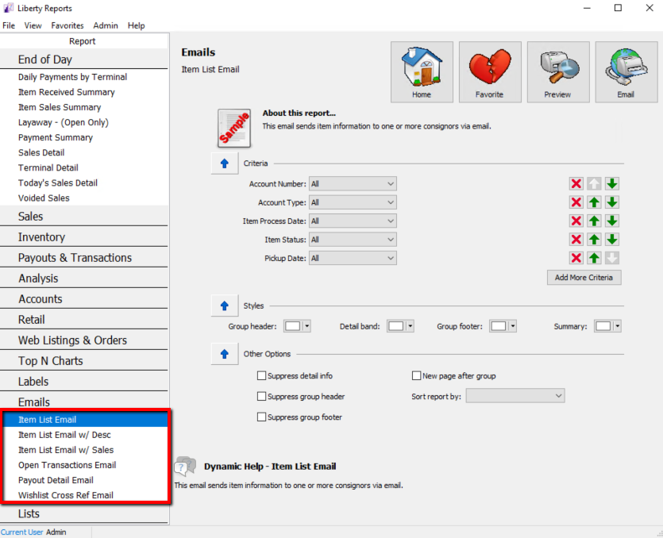
Task: Move Account Type criterion down
Action: click(612, 202)
